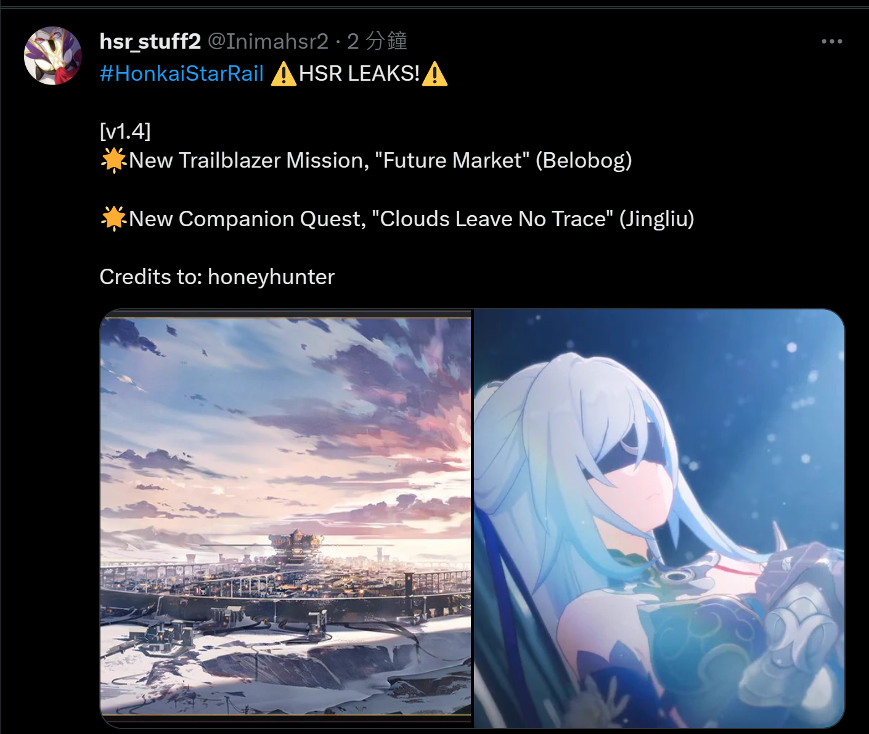Click the star emoji beside New Companion Quest
Viewport: 869px width, 734px height.
(x=114, y=219)
